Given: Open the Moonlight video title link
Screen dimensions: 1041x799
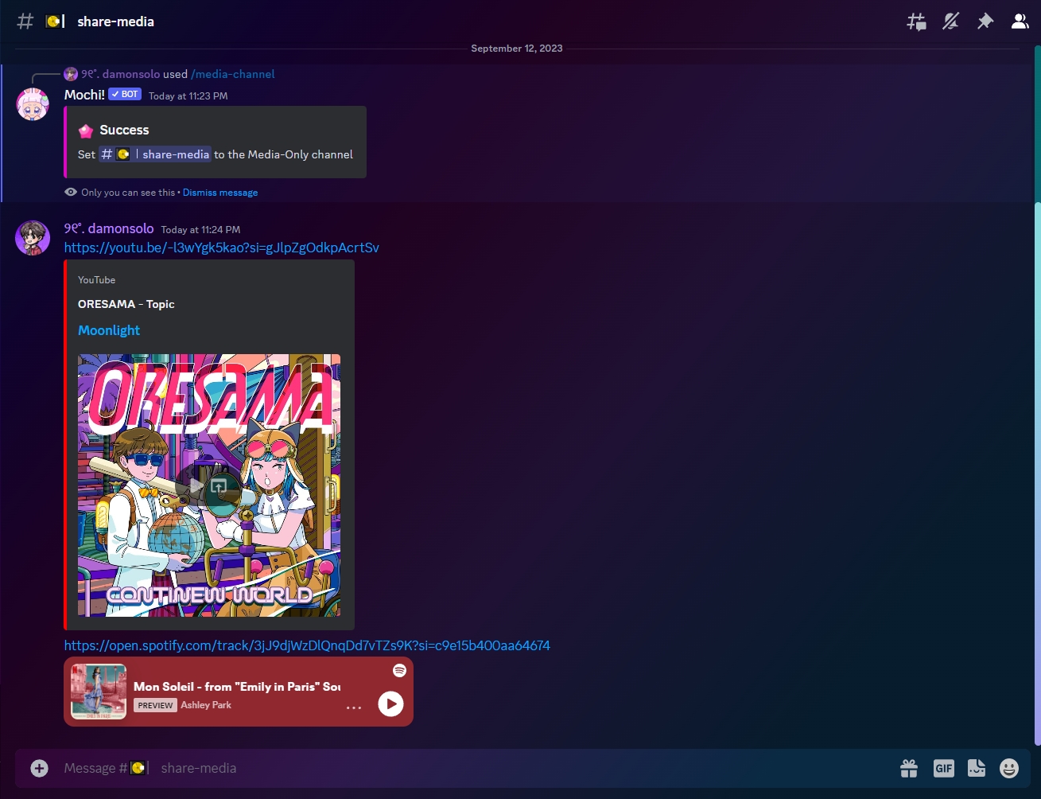Looking at the screenshot, I should click(x=109, y=330).
